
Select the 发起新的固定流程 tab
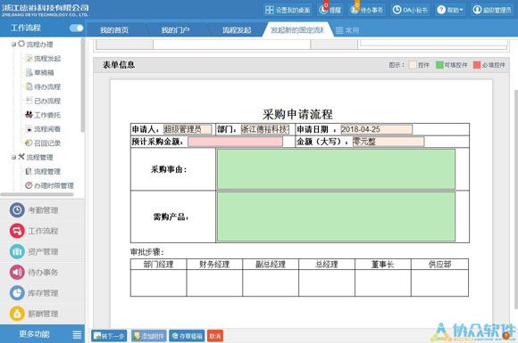point(297,30)
